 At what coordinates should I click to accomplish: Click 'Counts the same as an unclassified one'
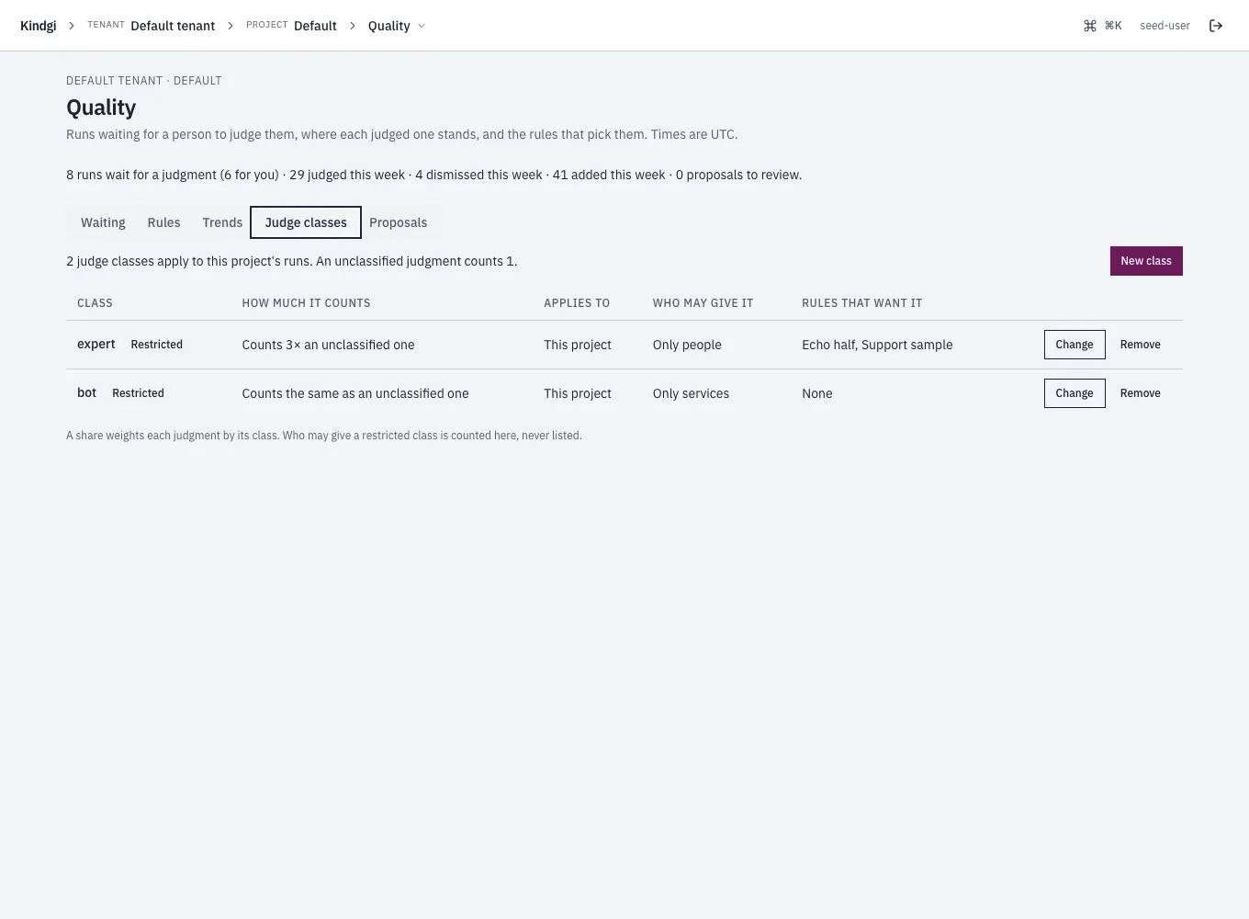(355, 393)
